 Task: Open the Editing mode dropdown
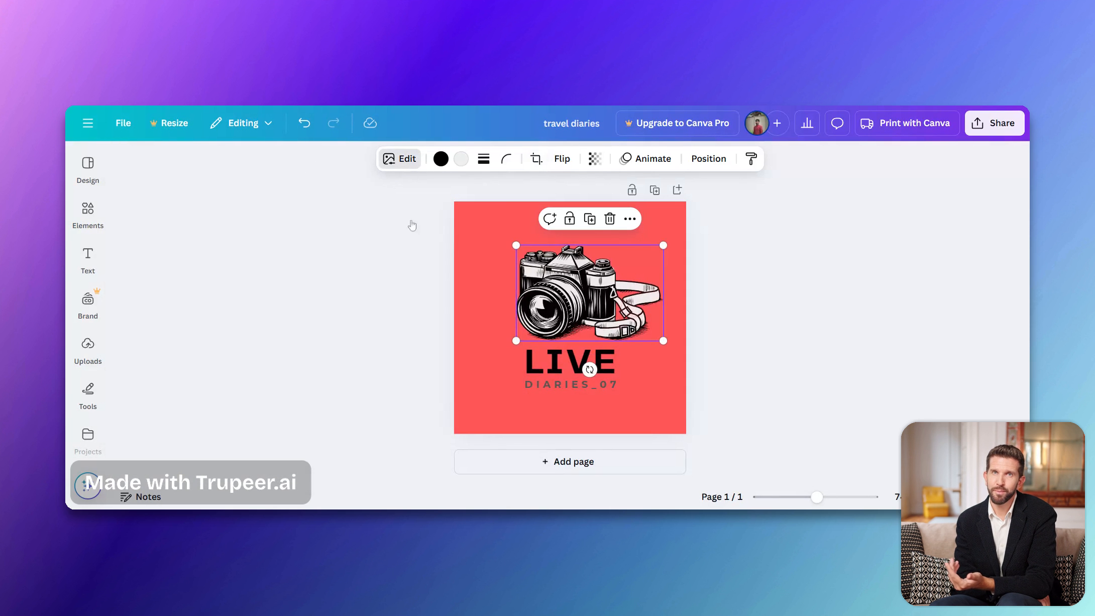(x=241, y=123)
